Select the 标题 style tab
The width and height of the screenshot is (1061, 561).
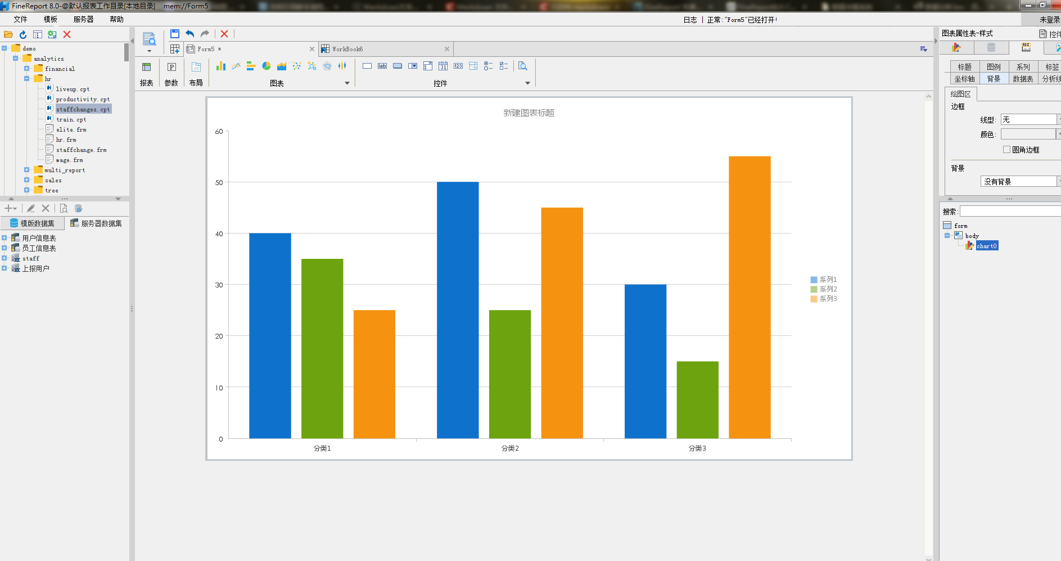coord(964,67)
